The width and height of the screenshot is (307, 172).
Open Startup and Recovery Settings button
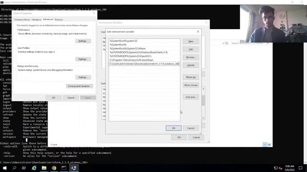[x=83, y=77]
